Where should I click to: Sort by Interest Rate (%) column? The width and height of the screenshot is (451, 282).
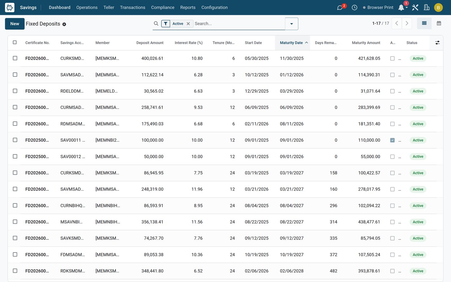(189, 43)
